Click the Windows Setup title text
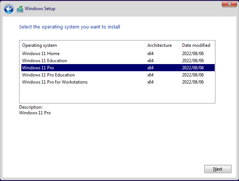 click(x=40, y=9)
